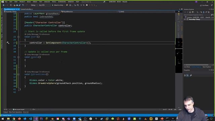Click the Live Share button in toolbar
The height and width of the screenshot is (121, 215).
(x=204, y=5)
